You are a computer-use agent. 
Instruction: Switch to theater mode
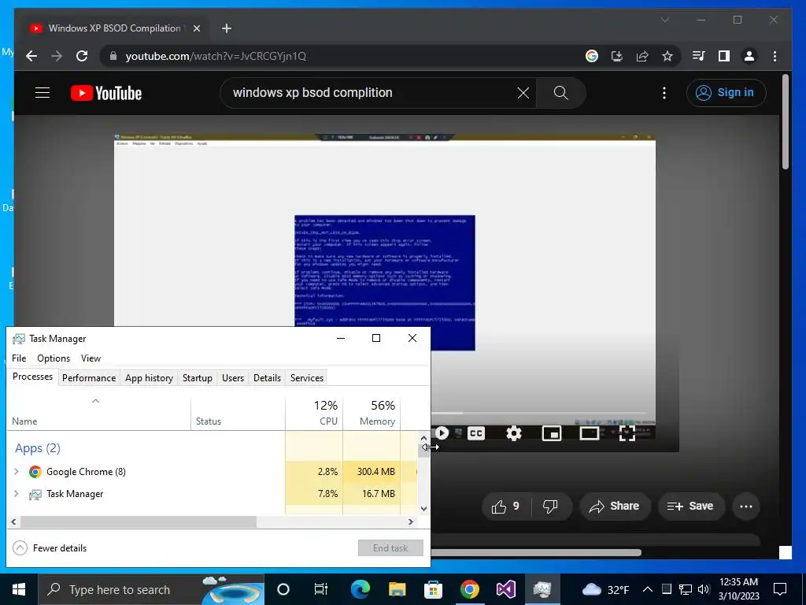[589, 433]
